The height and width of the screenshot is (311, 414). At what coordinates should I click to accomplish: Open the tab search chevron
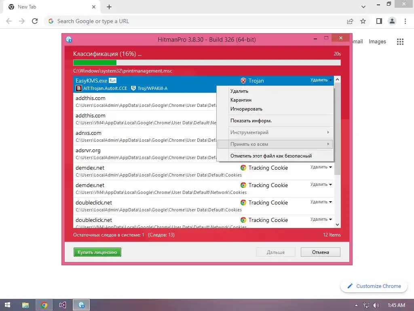coord(363,7)
